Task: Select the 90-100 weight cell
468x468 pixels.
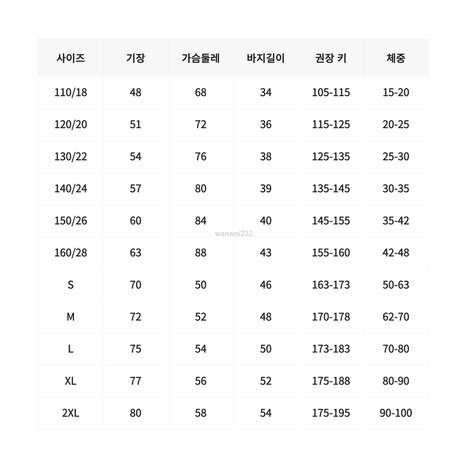Action: pos(396,414)
